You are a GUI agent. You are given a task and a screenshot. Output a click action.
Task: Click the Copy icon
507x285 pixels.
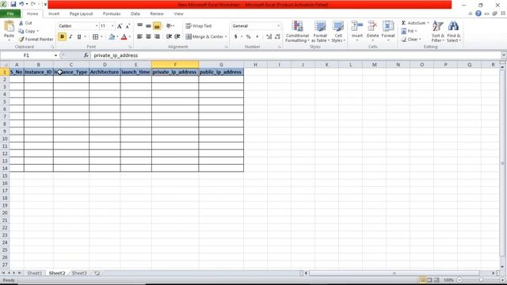(x=21, y=31)
